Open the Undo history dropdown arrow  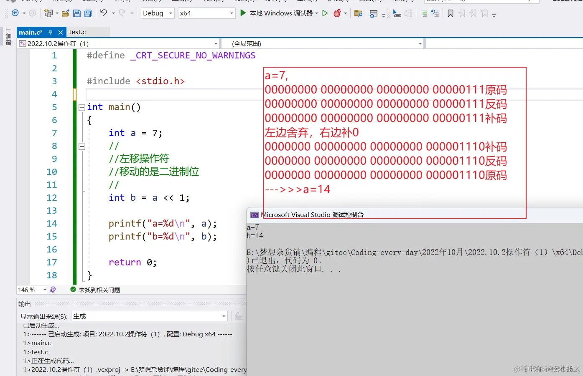click(x=113, y=13)
